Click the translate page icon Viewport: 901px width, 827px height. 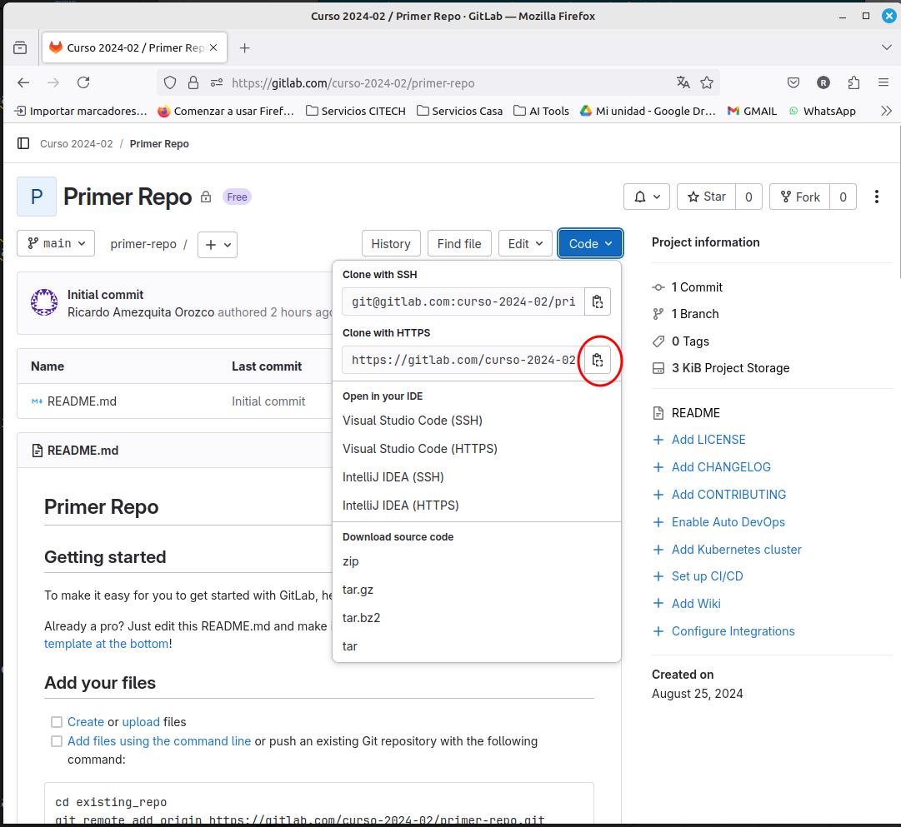[683, 82]
